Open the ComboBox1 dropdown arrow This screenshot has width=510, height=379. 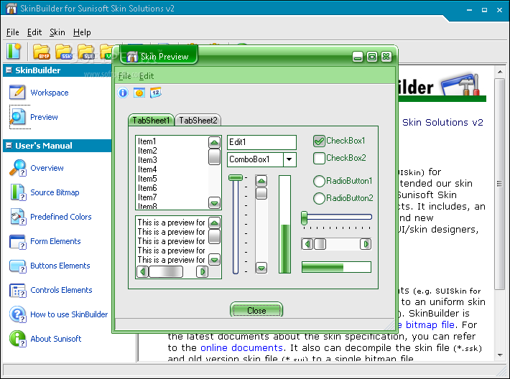(x=289, y=159)
